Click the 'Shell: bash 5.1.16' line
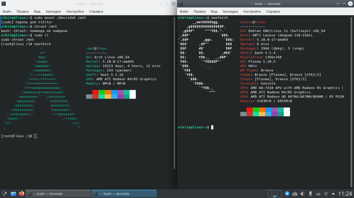Screen dimensions: 354x198 coord(105,75)
